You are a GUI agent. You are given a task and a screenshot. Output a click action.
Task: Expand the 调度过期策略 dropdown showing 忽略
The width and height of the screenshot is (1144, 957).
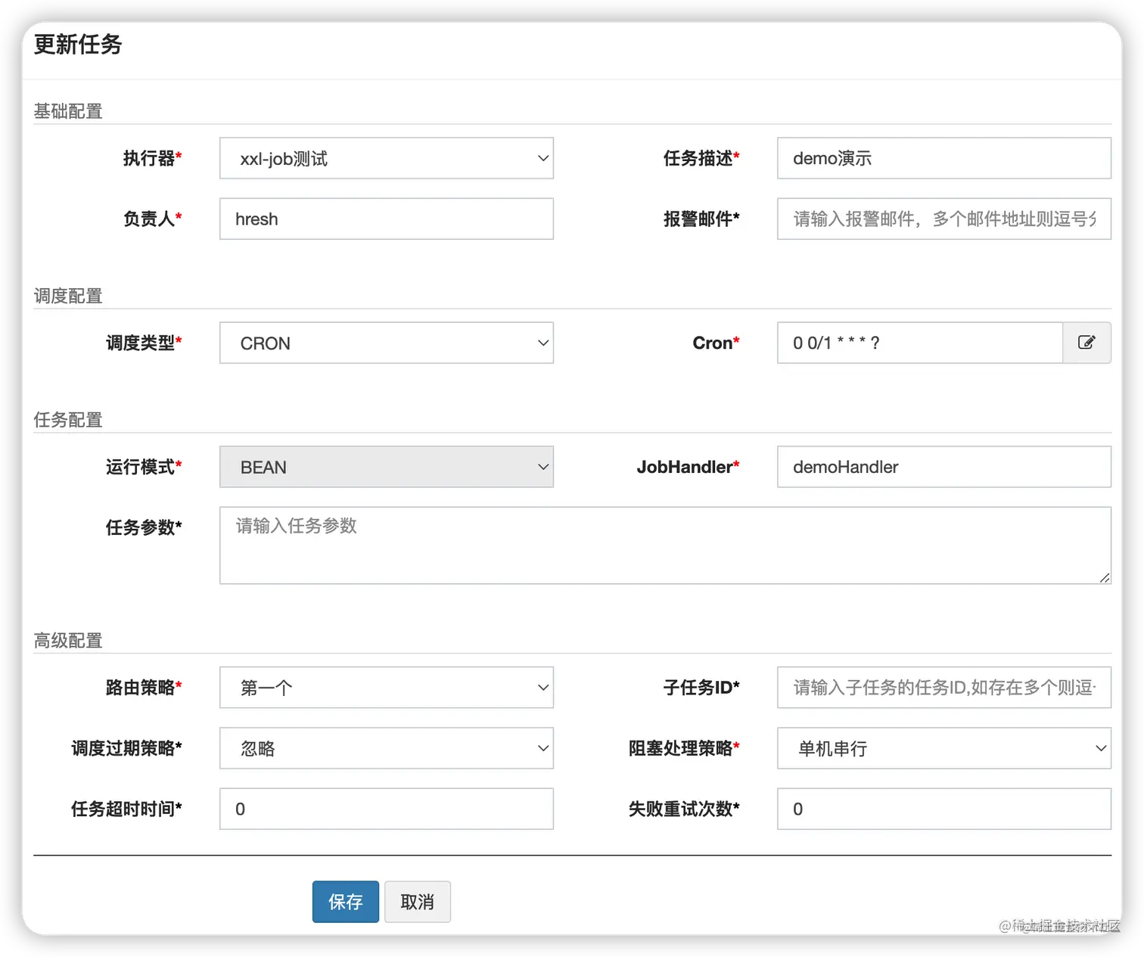(387, 748)
